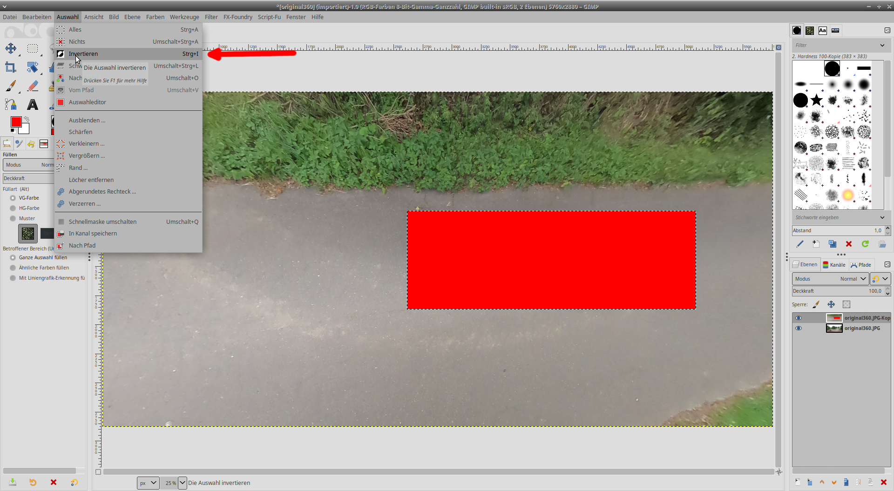This screenshot has width=894, height=491.
Task: Activate the Text tool
Action: pyautogui.click(x=33, y=105)
